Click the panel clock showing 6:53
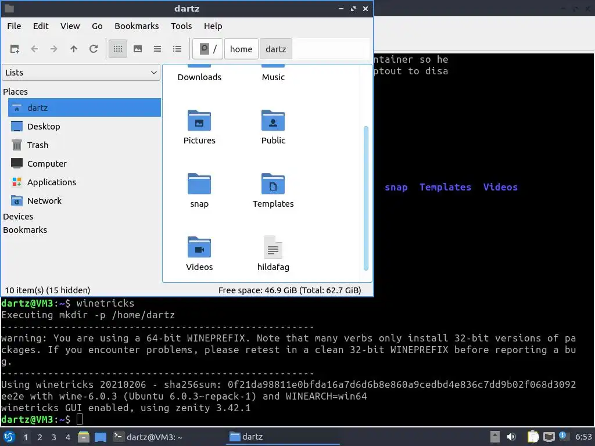This screenshot has width=595, height=446. [x=583, y=437]
